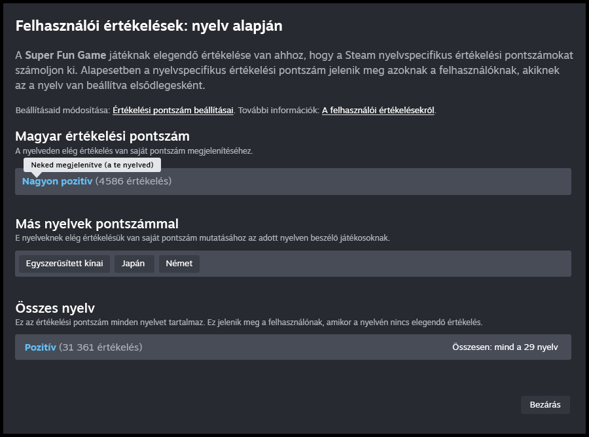Click the Nagyon pozitív score label

[57, 181]
